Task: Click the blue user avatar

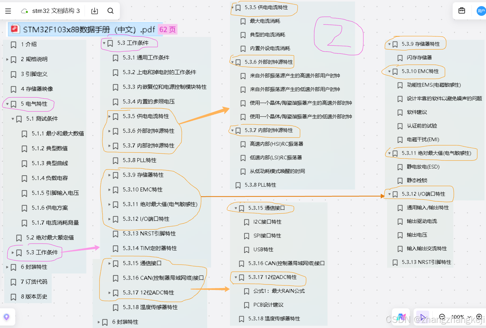Action: 481,11
